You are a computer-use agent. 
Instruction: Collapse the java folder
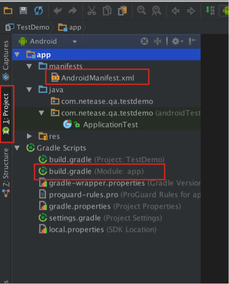29,89
